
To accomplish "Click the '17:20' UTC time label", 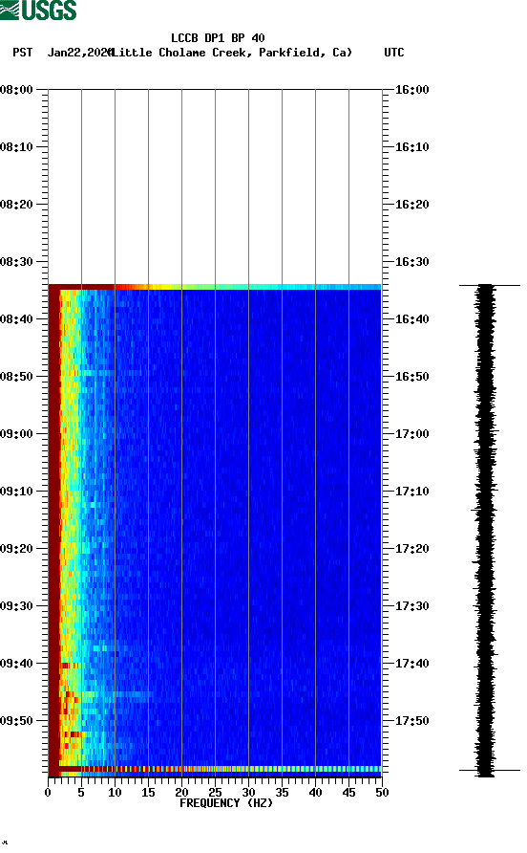I will [x=411, y=549].
